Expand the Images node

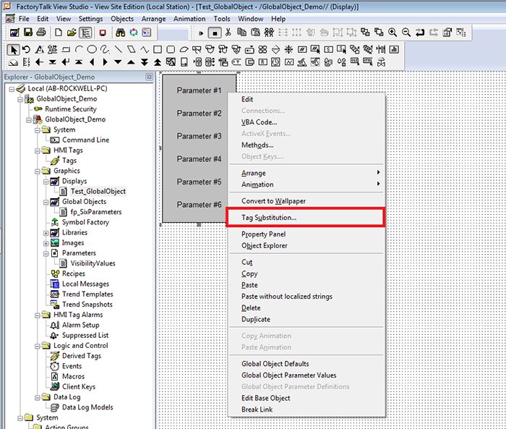[46, 243]
